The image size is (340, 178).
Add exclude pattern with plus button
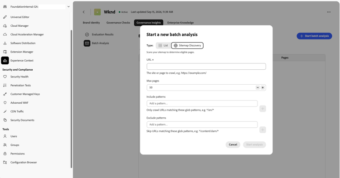[262, 130]
